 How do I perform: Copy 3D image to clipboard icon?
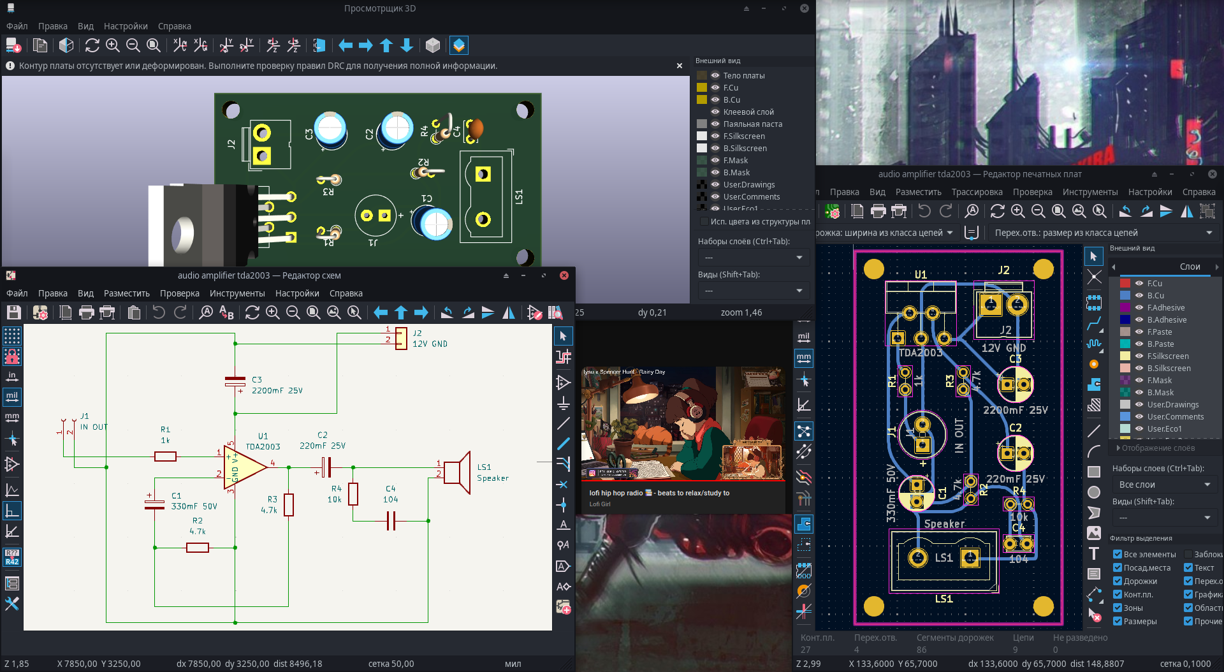click(x=40, y=45)
